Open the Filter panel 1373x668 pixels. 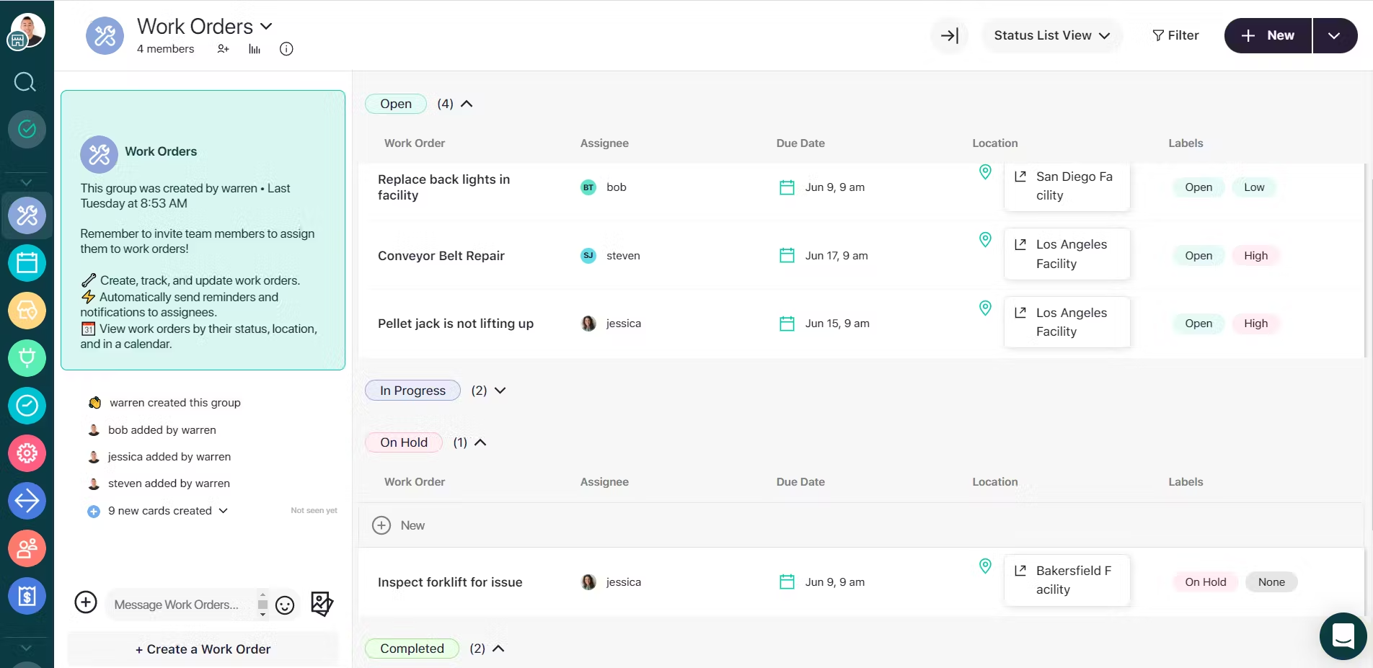click(1174, 35)
